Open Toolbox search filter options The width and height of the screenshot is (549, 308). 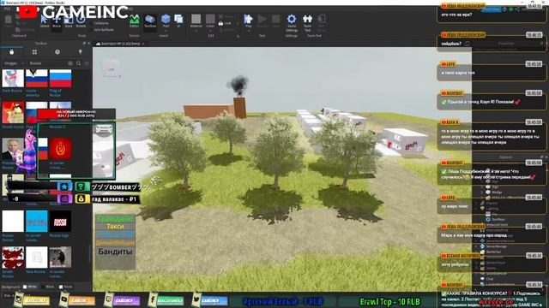87,63
